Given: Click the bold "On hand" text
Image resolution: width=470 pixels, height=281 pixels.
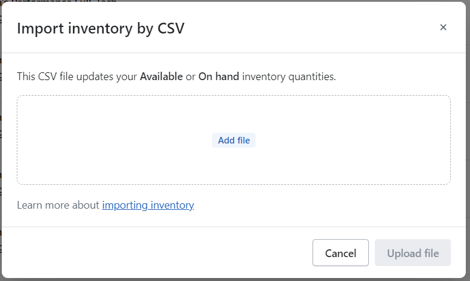Looking at the screenshot, I should (x=219, y=77).
